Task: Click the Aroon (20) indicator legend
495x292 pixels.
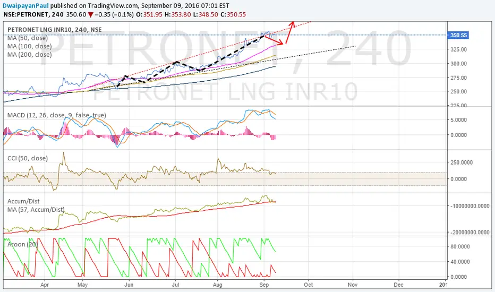Action: coord(22,244)
